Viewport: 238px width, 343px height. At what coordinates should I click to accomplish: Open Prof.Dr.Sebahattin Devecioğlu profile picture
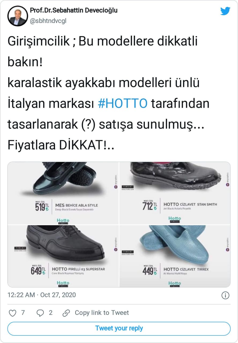pyautogui.click(x=18, y=16)
